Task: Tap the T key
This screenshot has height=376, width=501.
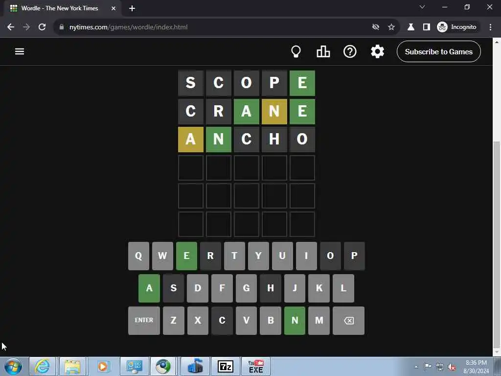Action: tap(234, 256)
